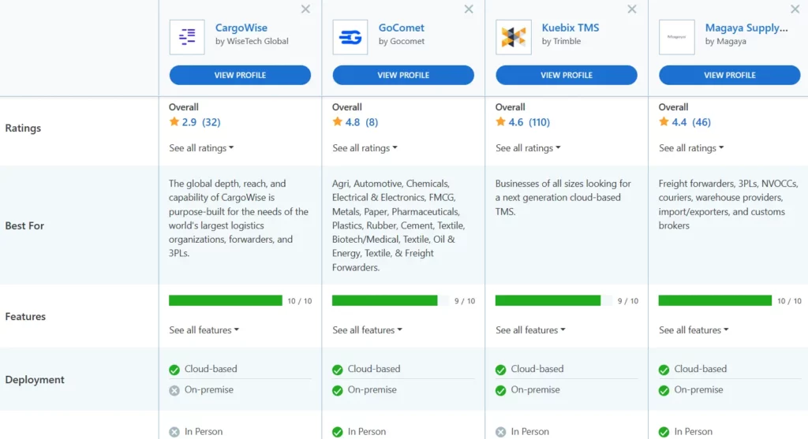The height and width of the screenshot is (439, 808).
Task: Click 'by WiseTech Global' vendor text
Action: [252, 41]
